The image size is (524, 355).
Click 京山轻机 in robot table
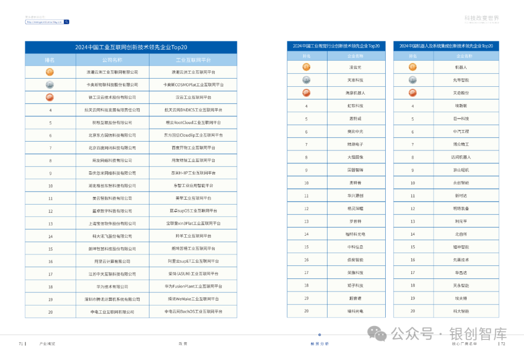[x=461, y=170]
